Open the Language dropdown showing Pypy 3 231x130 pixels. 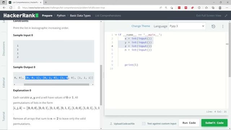(187, 26)
